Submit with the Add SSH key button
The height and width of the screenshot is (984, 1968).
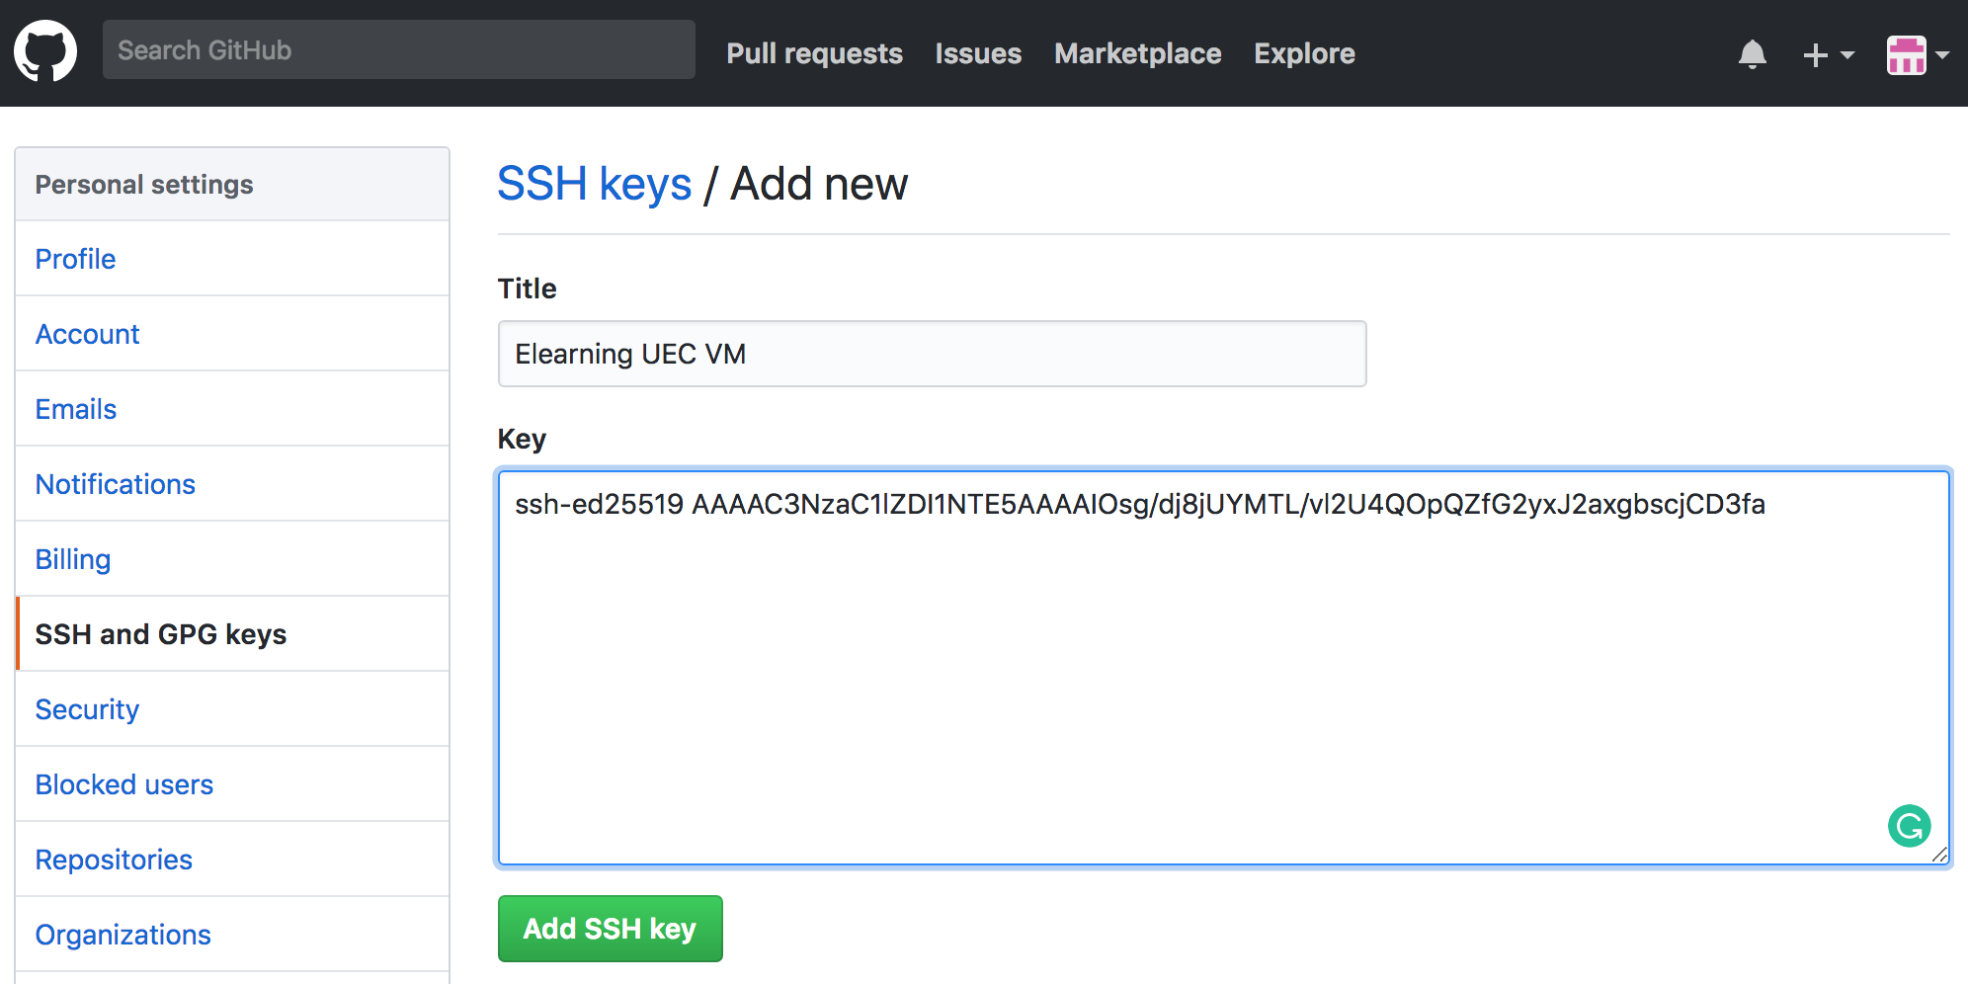pos(610,929)
